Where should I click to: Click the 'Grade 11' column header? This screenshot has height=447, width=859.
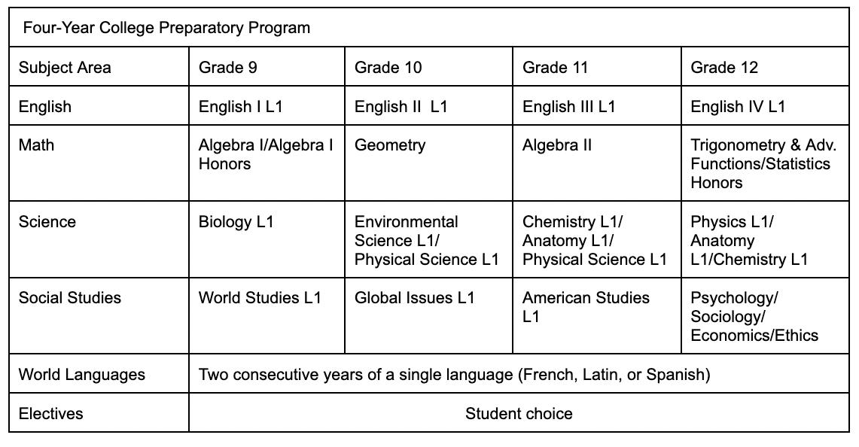pos(556,68)
